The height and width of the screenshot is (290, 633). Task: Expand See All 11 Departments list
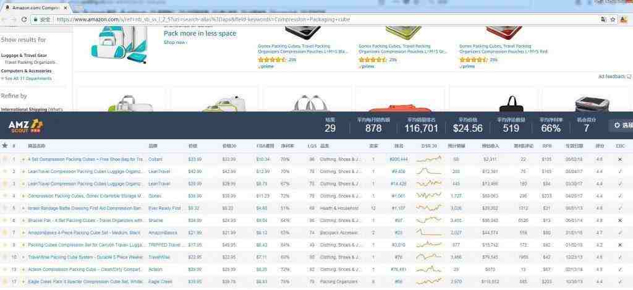[x=27, y=79]
